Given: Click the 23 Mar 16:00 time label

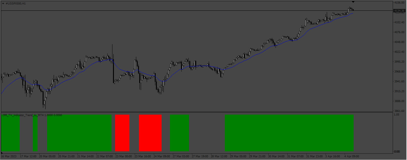Looking at the screenshot, I should pos(143,156).
